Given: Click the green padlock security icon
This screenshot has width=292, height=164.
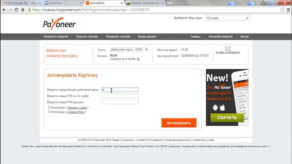Looking at the screenshot, I should [x=29, y=10].
